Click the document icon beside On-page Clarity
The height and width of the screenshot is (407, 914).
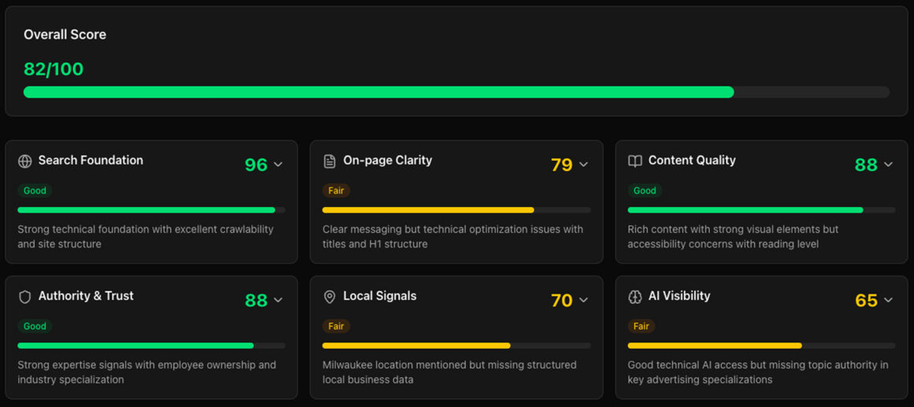(329, 161)
